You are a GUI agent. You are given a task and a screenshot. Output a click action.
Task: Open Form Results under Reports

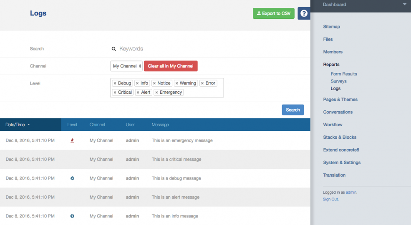coord(344,74)
